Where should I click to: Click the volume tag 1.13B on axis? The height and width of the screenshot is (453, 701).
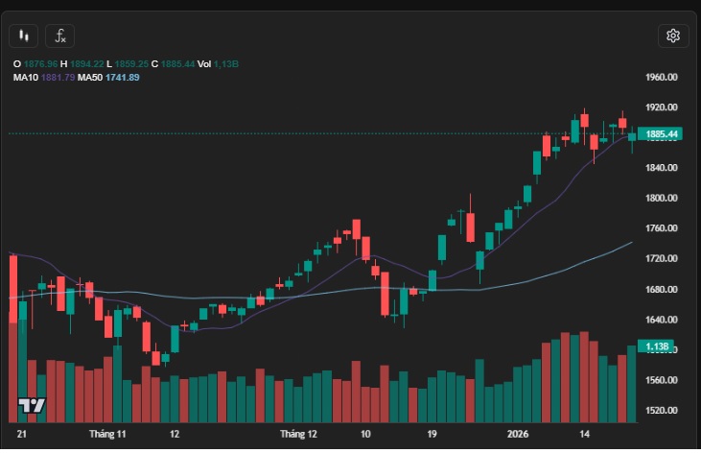[657, 346]
